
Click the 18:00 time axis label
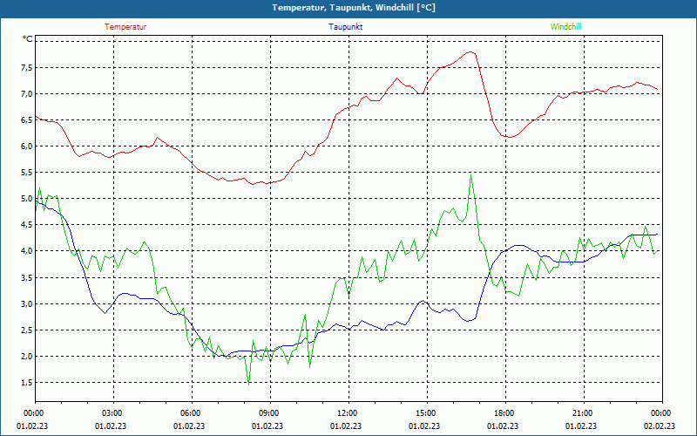[x=505, y=413]
